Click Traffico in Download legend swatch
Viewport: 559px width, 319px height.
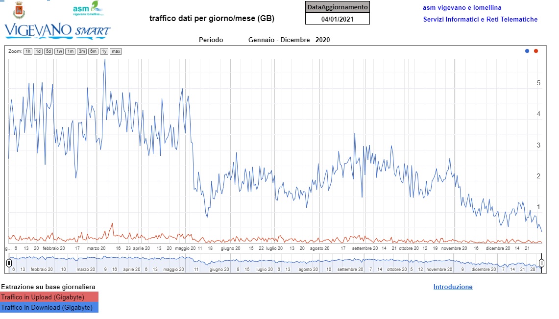click(49, 307)
